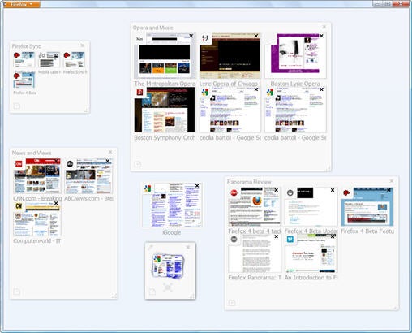Click resize handle of Opera and Music group
412x333 pixels.
click(x=328, y=168)
